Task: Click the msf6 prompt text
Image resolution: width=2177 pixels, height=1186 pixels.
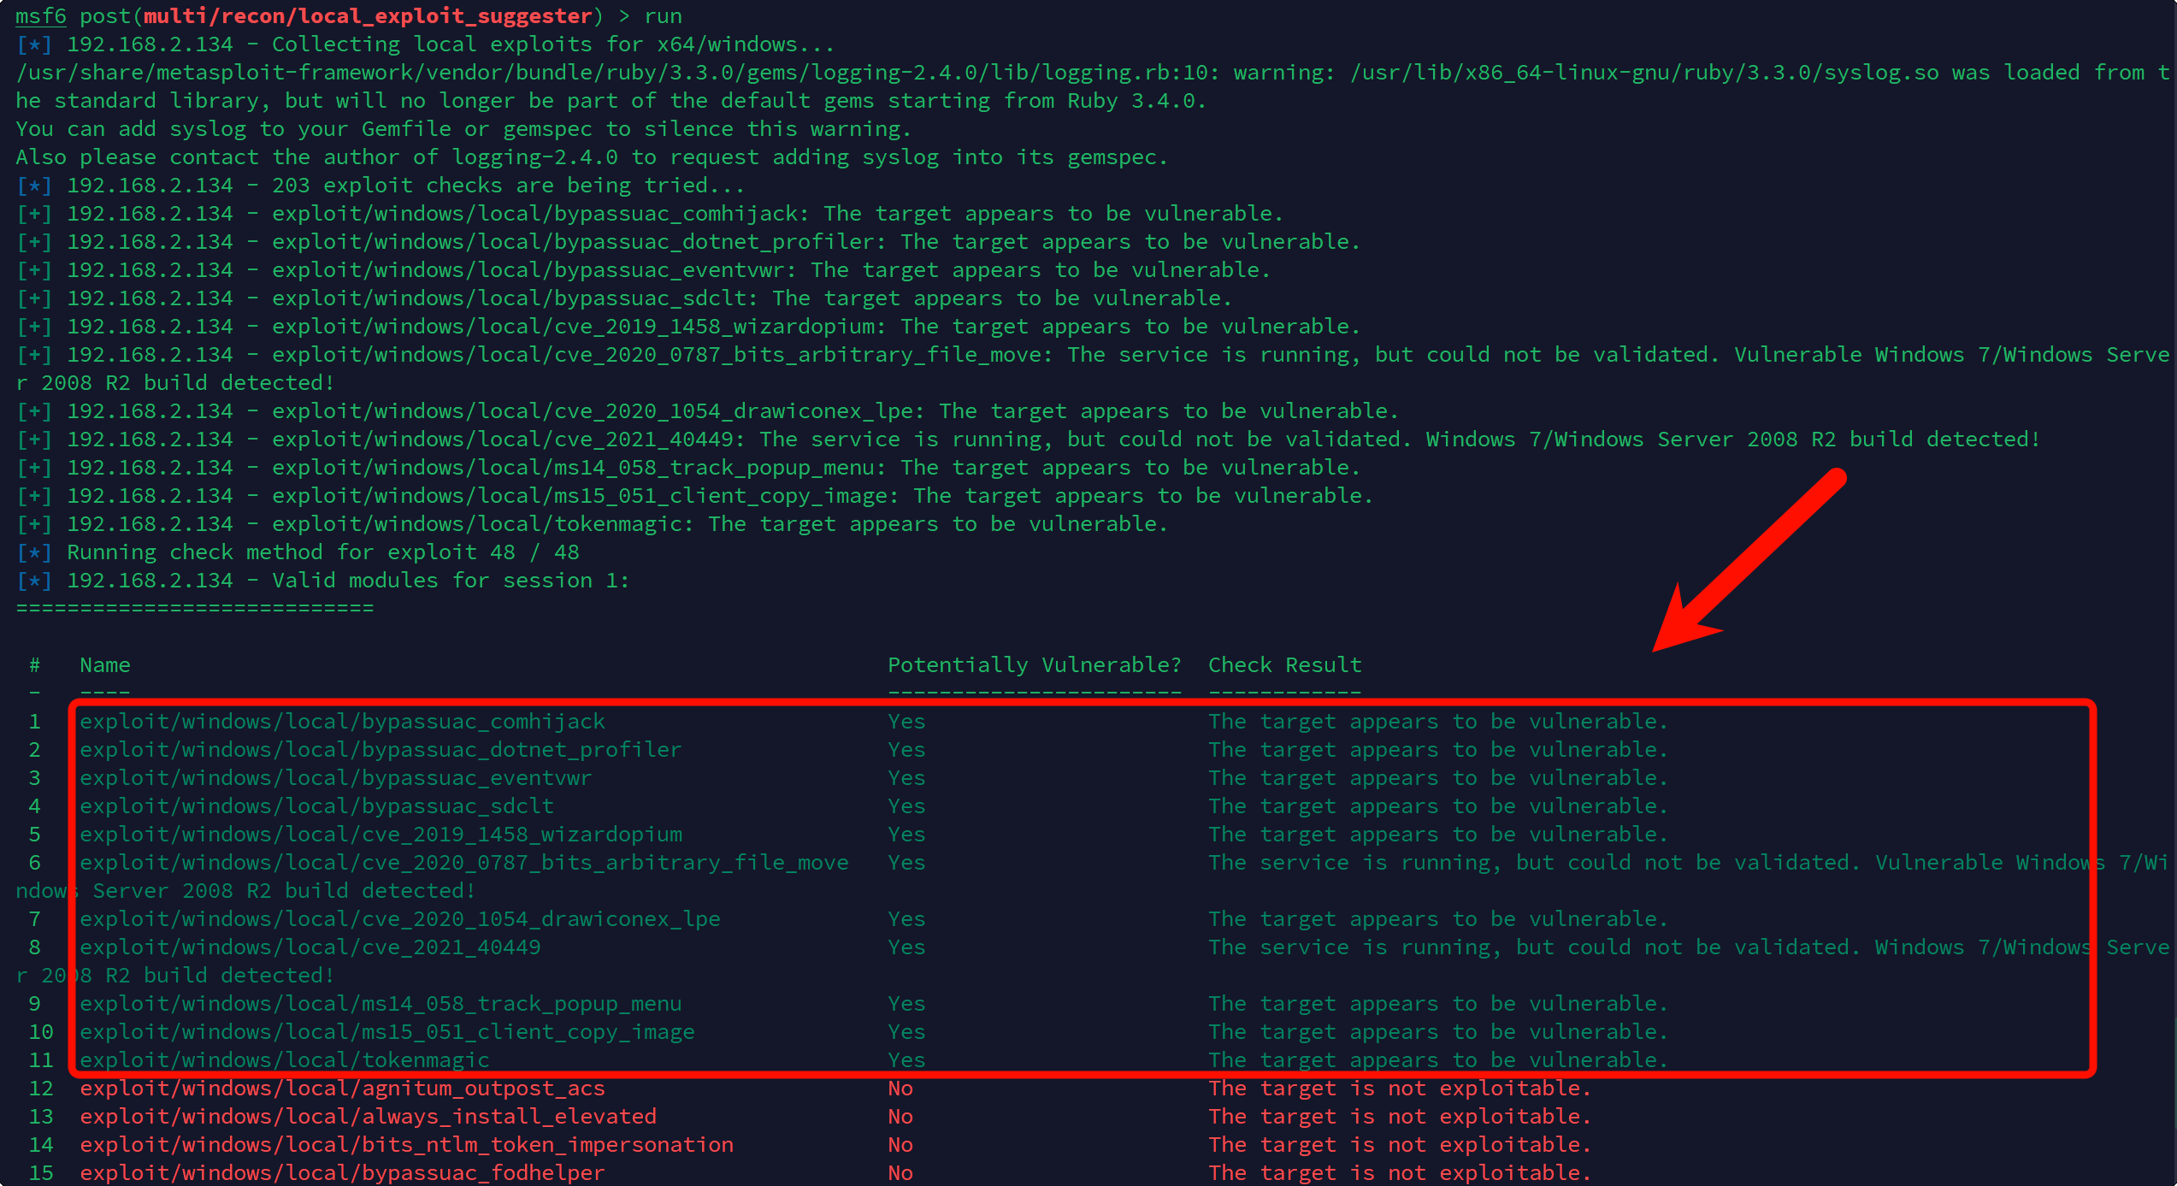Action: coord(40,16)
